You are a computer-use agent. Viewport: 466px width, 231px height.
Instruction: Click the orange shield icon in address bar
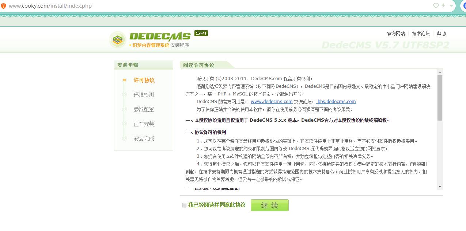4,6
